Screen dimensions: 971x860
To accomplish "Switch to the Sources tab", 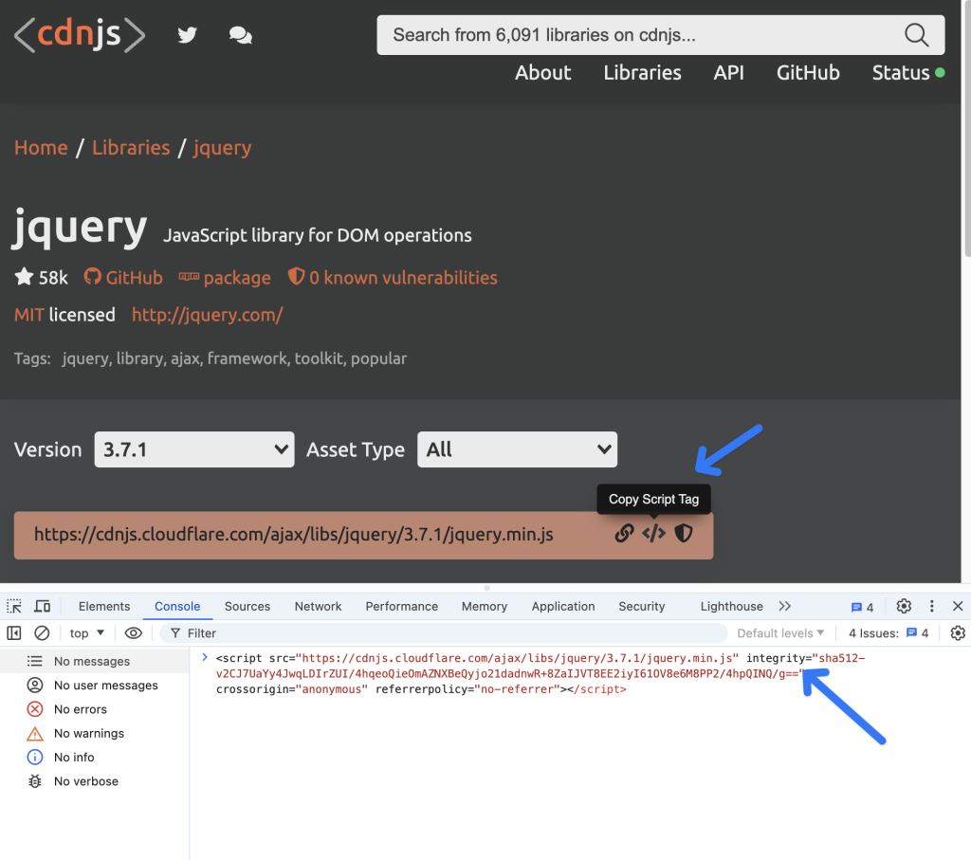I will click(x=247, y=607).
